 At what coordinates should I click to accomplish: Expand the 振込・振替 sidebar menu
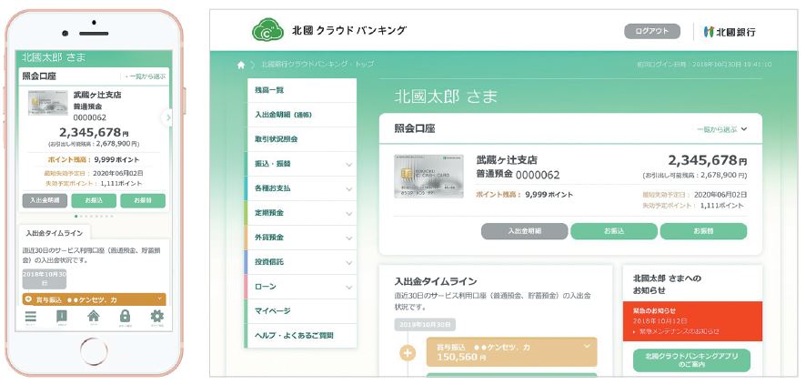click(301, 164)
